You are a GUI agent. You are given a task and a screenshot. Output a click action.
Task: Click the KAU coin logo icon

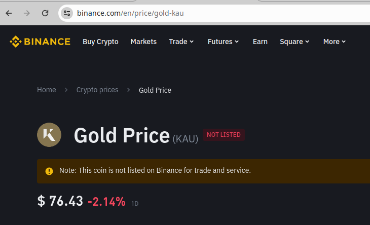(x=49, y=135)
